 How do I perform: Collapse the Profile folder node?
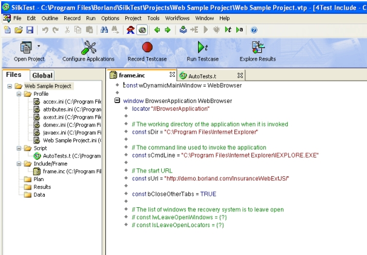point(19,94)
